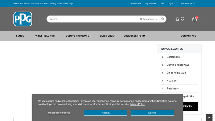
Task: Accept cookies
Action: point(106,113)
